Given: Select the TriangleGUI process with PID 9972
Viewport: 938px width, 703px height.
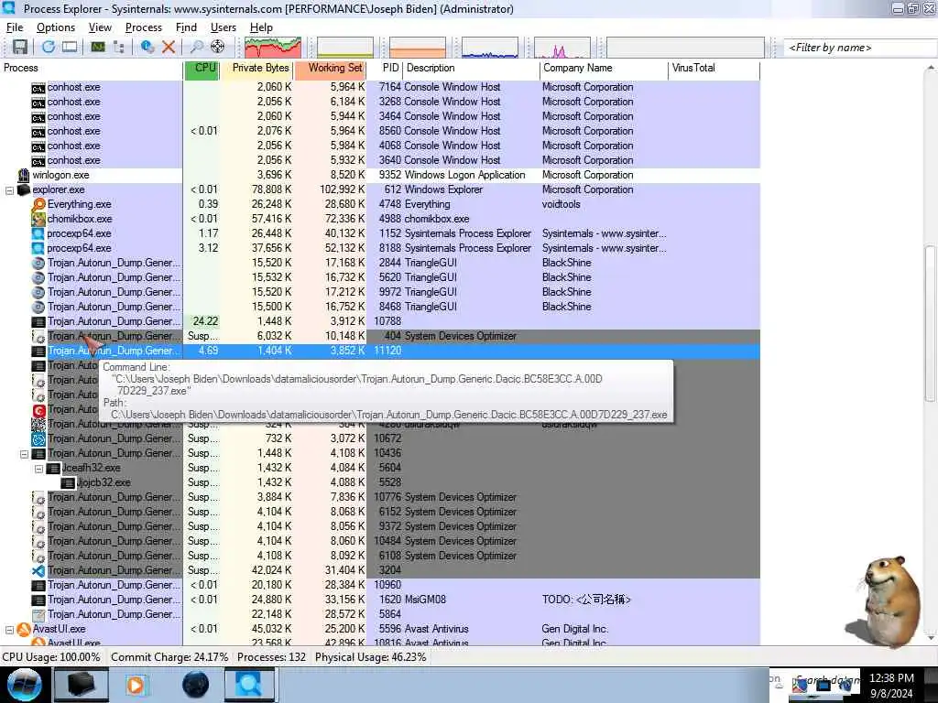Looking at the screenshot, I should point(380,292).
